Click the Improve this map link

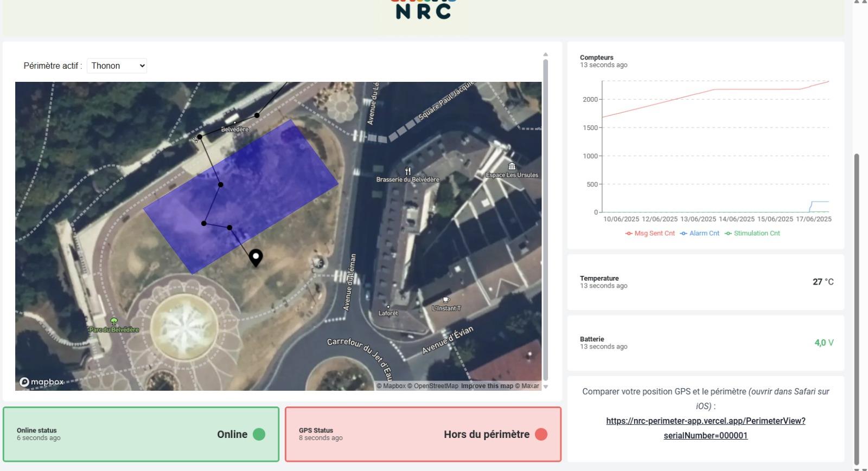point(487,386)
